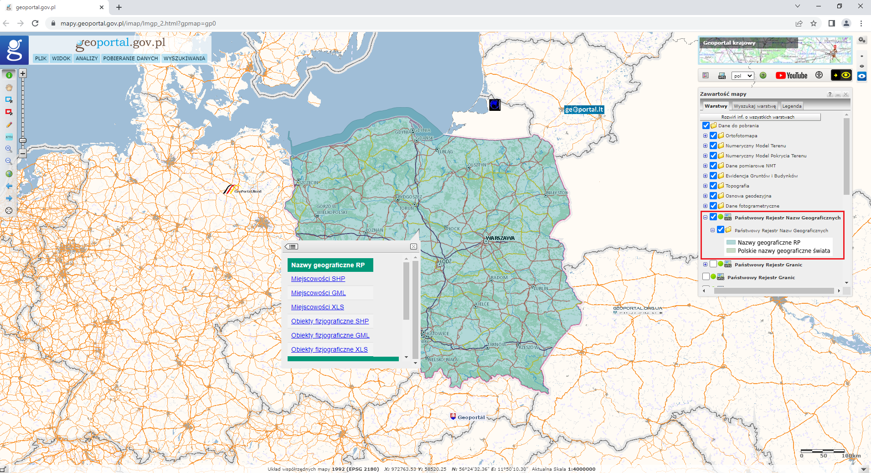Open the WMS layer adding icon

pos(722,76)
